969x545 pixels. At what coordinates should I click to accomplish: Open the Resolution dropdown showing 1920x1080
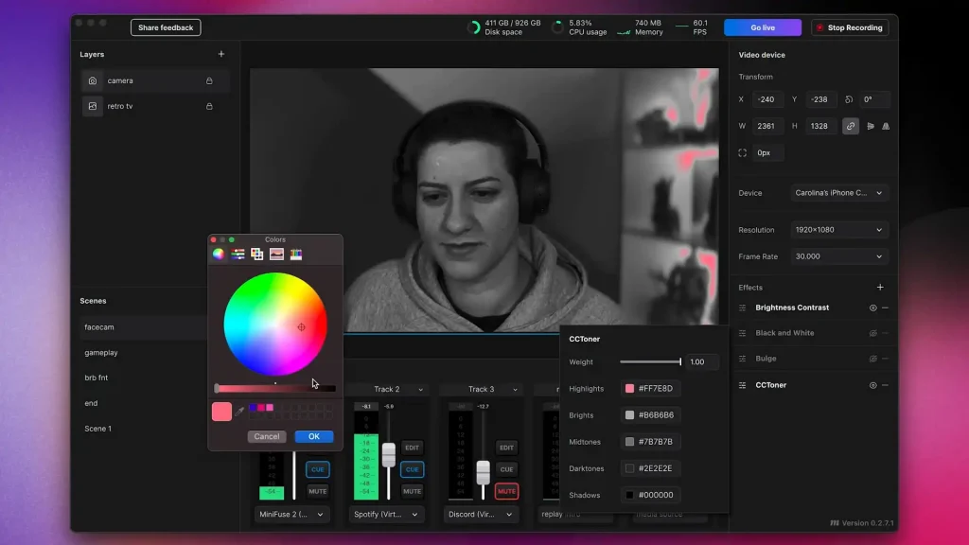point(839,229)
